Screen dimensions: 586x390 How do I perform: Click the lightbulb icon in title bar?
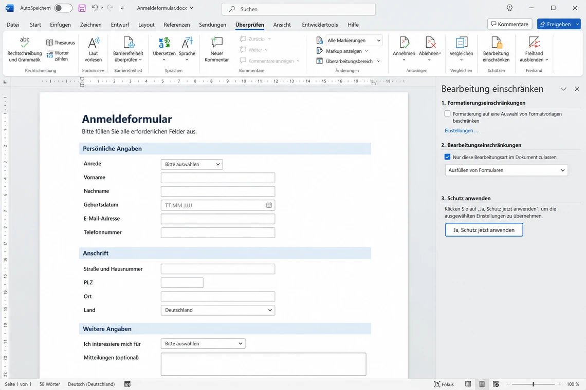[509, 8]
